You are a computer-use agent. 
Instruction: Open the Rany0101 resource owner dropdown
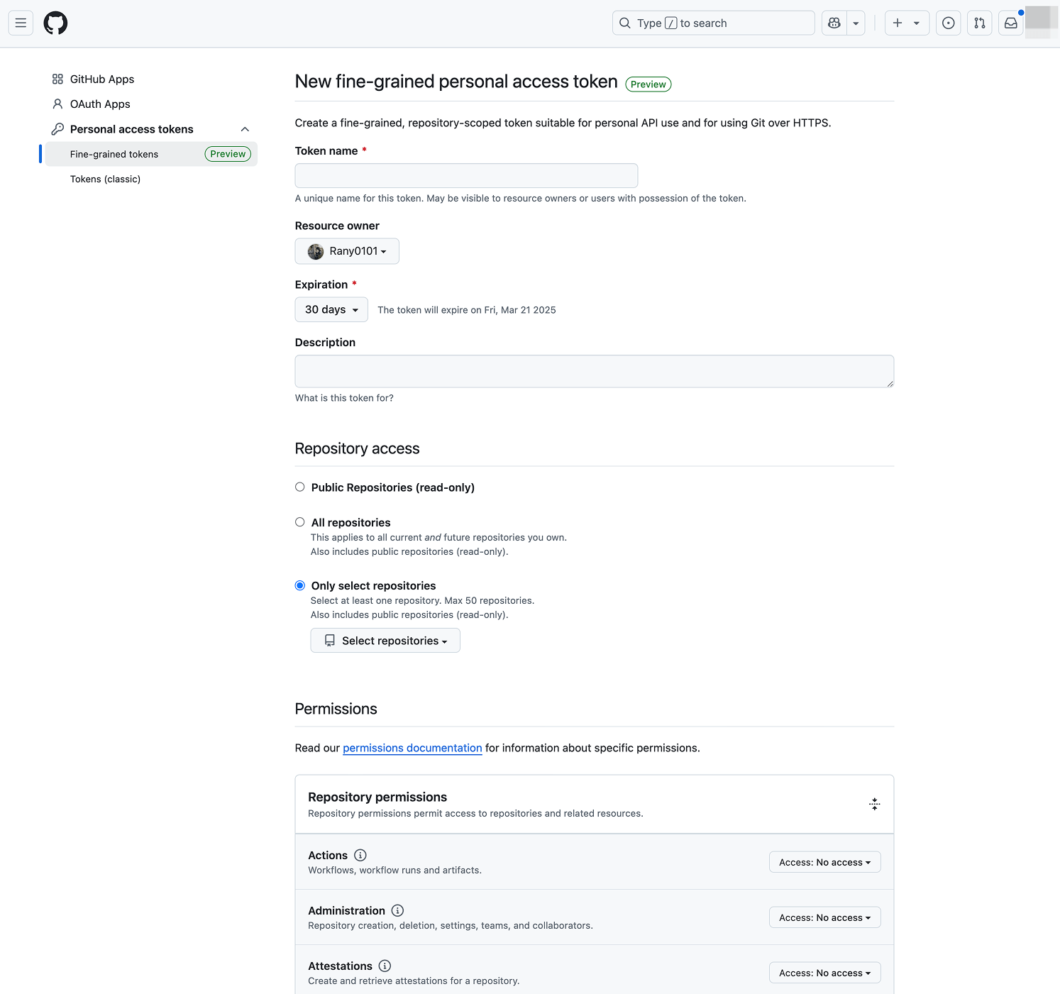tap(347, 251)
